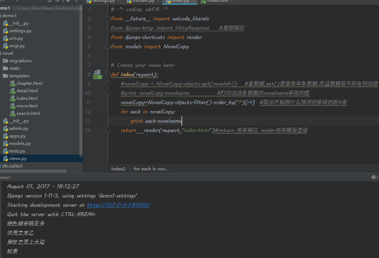The width and height of the screenshot is (379, 258).
Task: Open search.html from the templates folder
Action: [28, 113]
